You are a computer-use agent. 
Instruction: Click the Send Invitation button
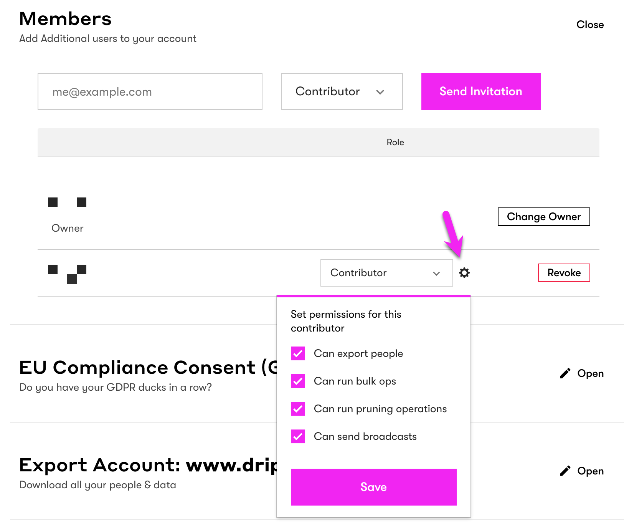[480, 91]
